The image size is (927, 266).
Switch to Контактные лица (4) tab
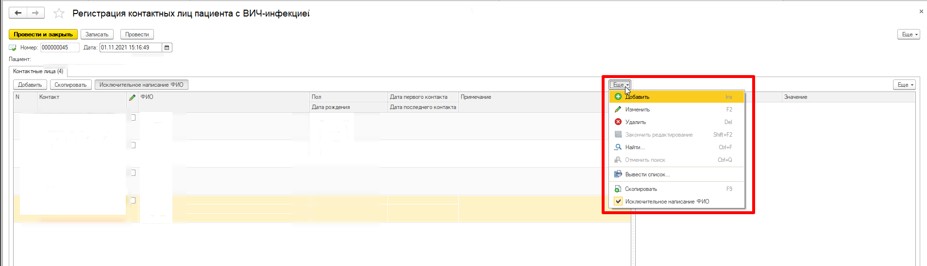[x=38, y=71]
